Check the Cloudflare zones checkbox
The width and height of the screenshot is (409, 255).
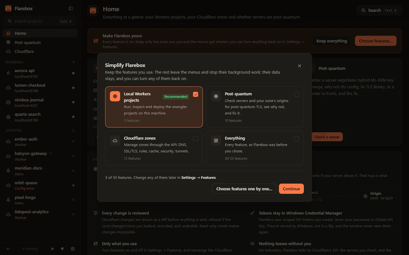click(196, 139)
